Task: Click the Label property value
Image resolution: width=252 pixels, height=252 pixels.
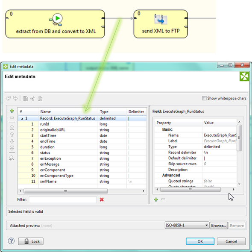Action: coord(220,141)
